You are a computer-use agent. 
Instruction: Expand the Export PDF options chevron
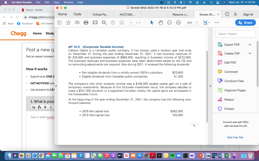(250, 45)
